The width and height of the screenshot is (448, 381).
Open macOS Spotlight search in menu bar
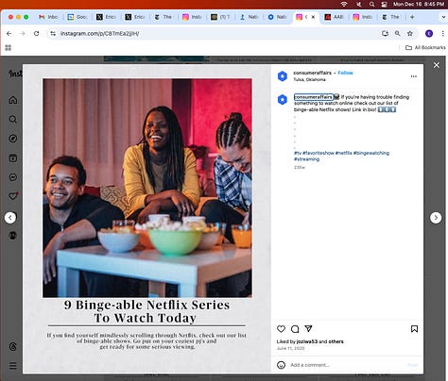pyautogui.click(x=371, y=4)
